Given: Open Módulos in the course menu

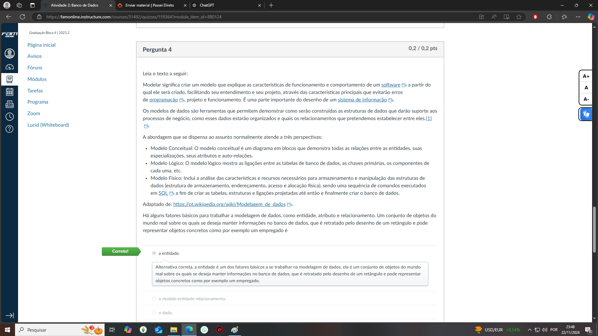Looking at the screenshot, I should click(37, 79).
